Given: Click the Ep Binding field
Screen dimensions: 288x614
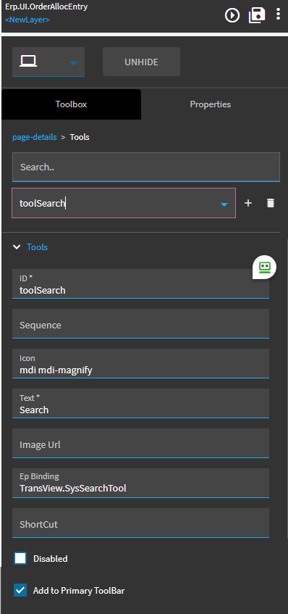Looking at the screenshot, I should [140, 483].
